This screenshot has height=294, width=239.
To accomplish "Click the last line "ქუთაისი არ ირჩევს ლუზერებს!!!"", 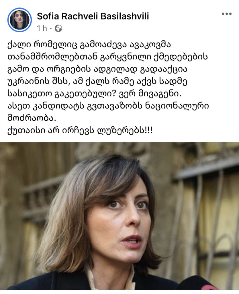I will coord(80,131).
